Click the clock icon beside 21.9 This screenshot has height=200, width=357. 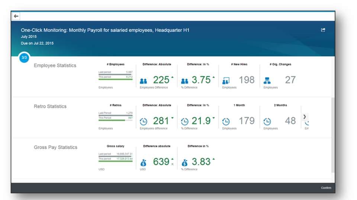pyautogui.click(x=185, y=121)
